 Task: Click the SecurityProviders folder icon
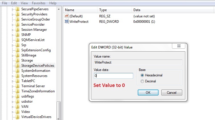coord(18,14)
